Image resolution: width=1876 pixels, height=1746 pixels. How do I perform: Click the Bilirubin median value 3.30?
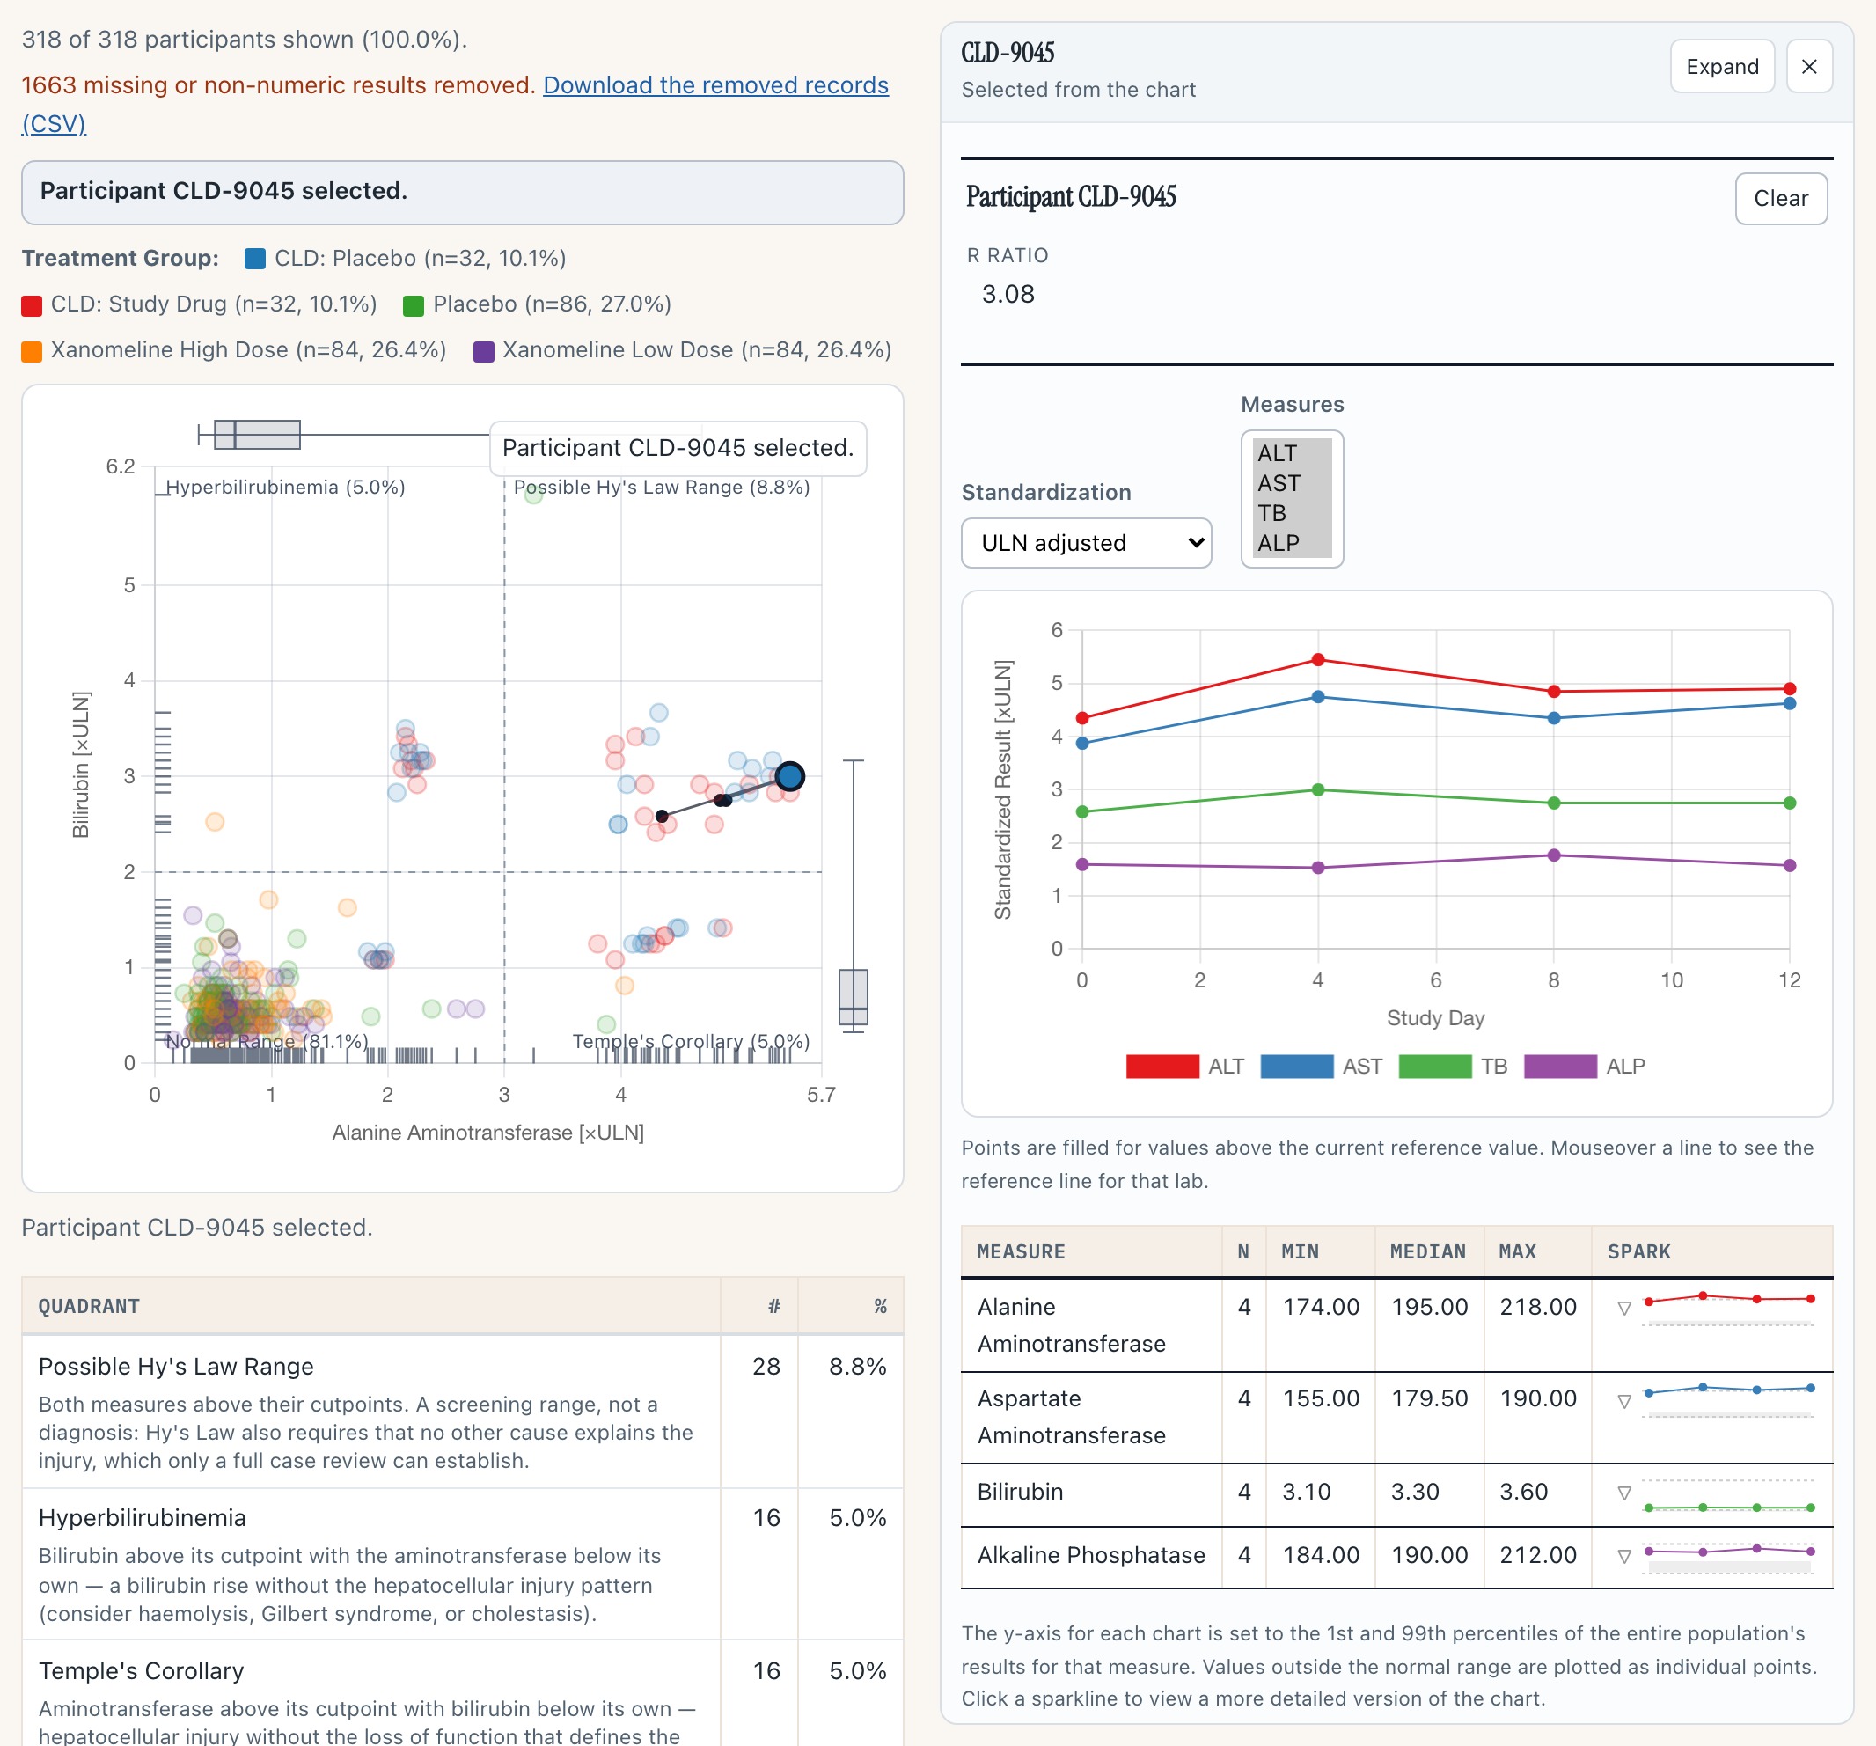point(1415,1493)
